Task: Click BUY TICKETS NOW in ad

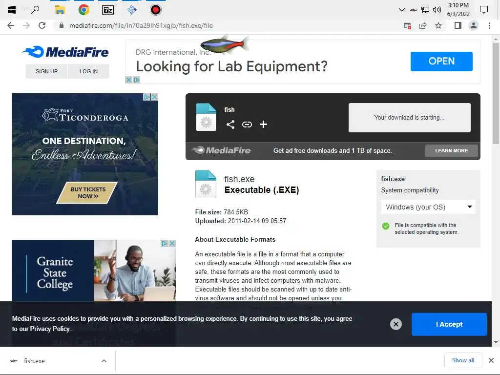Action: click(x=87, y=192)
